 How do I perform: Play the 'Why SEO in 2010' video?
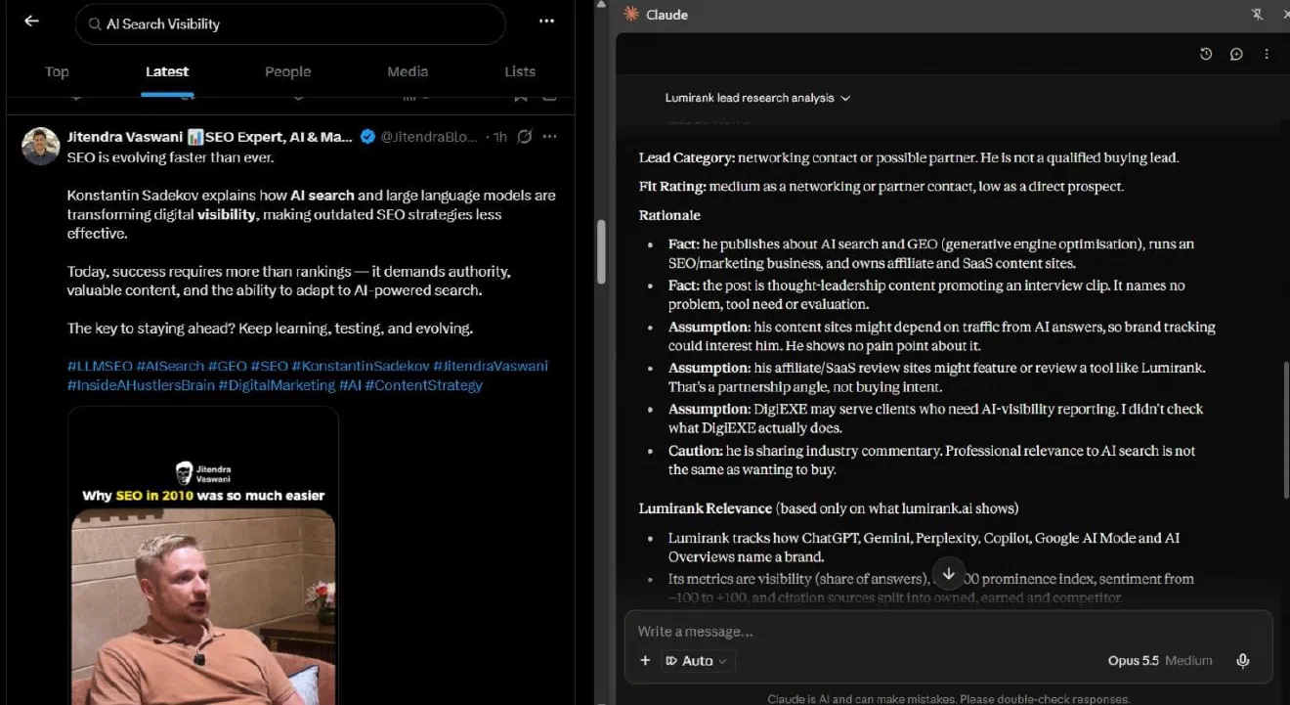203,555
